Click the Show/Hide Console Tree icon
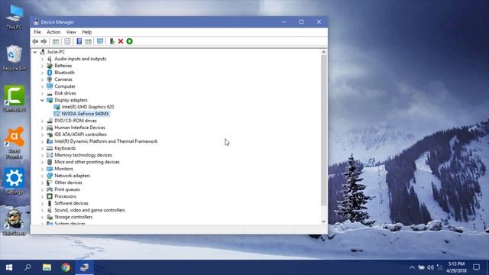The width and height of the screenshot is (489, 275). [56, 41]
